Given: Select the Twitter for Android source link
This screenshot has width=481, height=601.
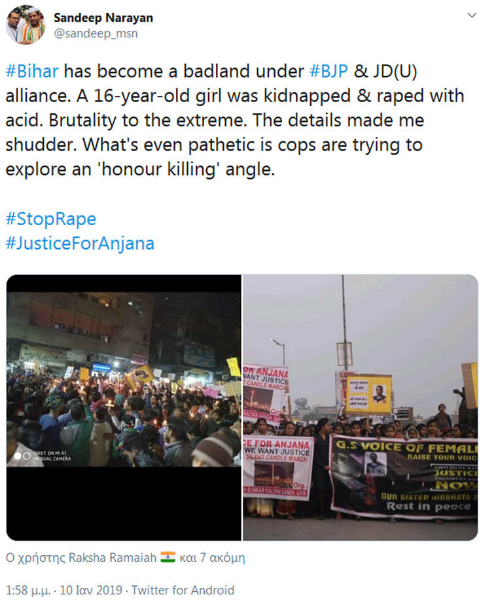Looking at the screenshot, I should coord(183,590).
